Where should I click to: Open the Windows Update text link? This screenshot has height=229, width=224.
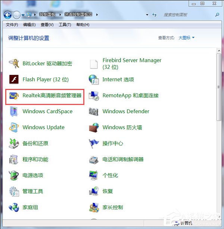click(43, 127)
